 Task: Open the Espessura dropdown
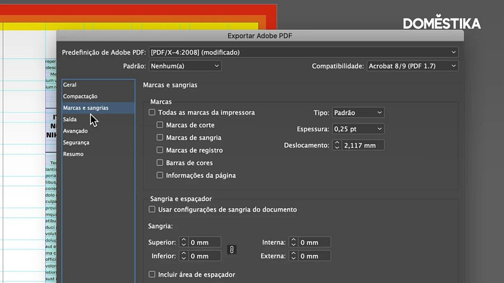tap(357, 129)
